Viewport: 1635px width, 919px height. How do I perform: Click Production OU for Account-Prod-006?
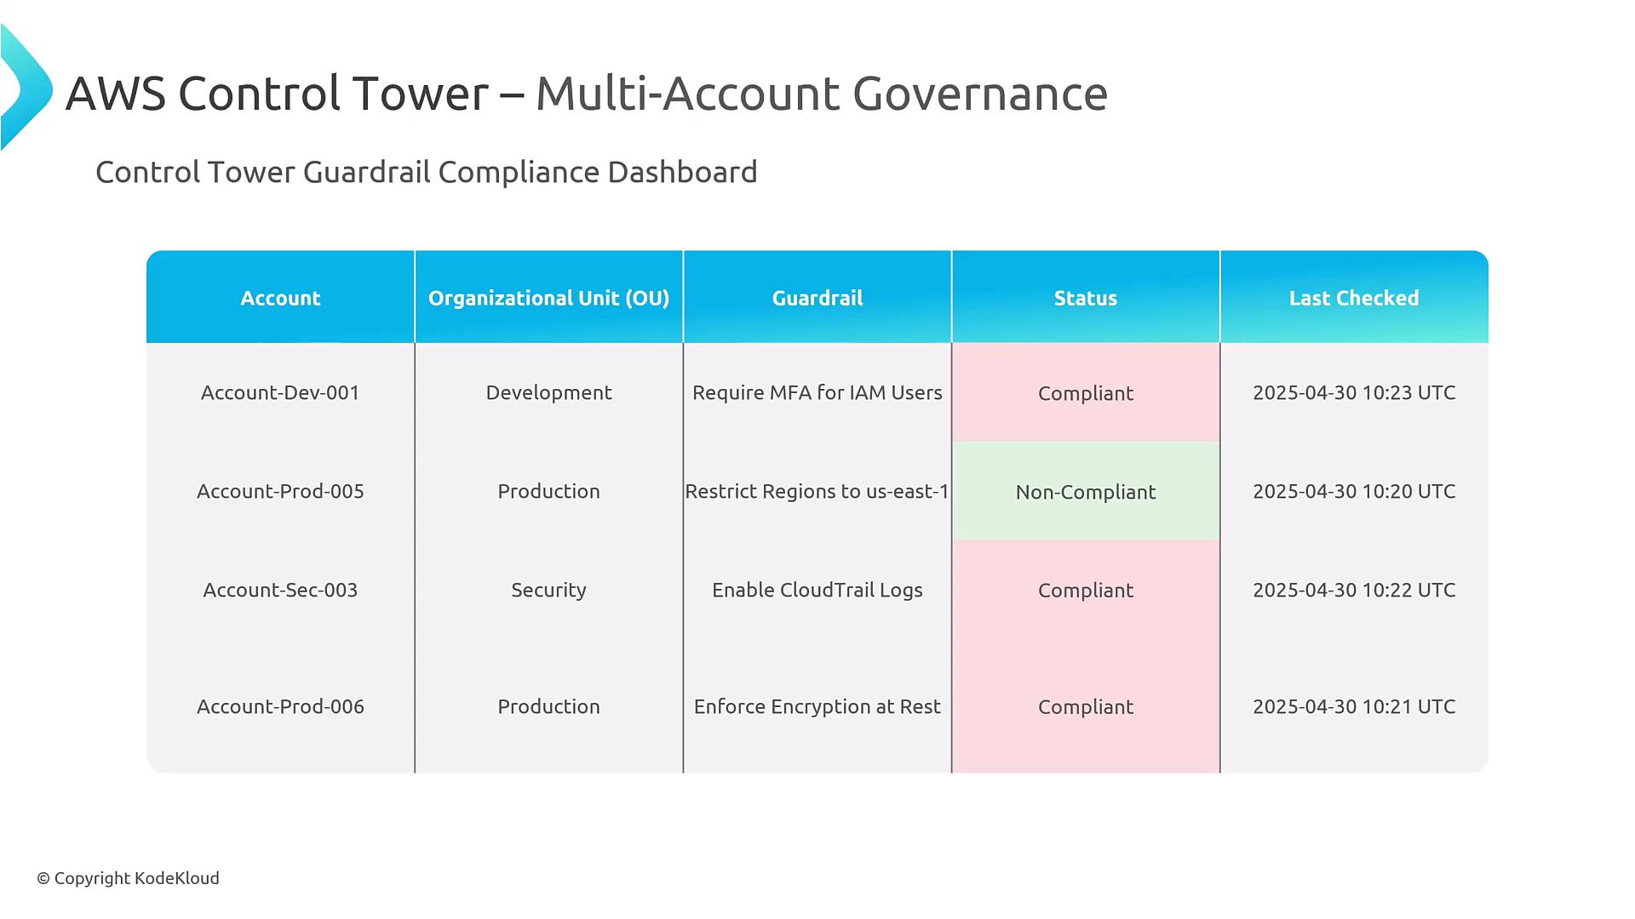[x=548, y=706]
